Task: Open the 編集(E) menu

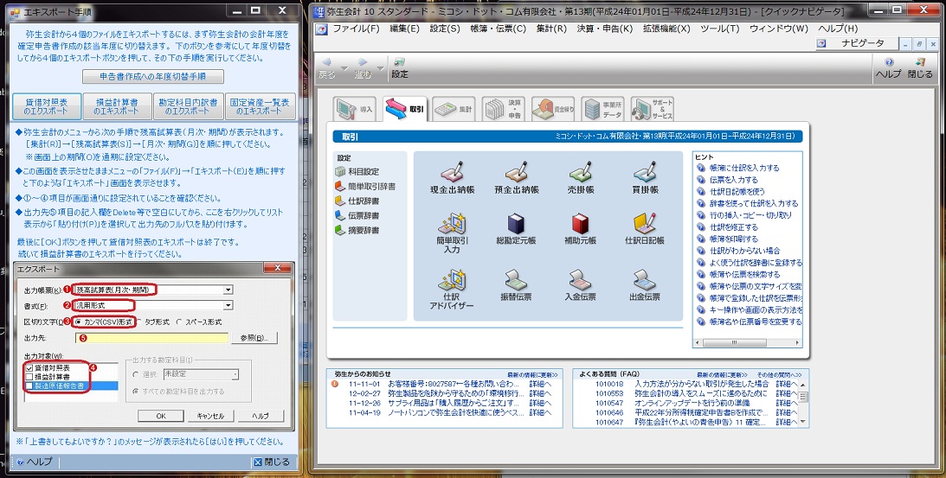Action: [404, 29]
